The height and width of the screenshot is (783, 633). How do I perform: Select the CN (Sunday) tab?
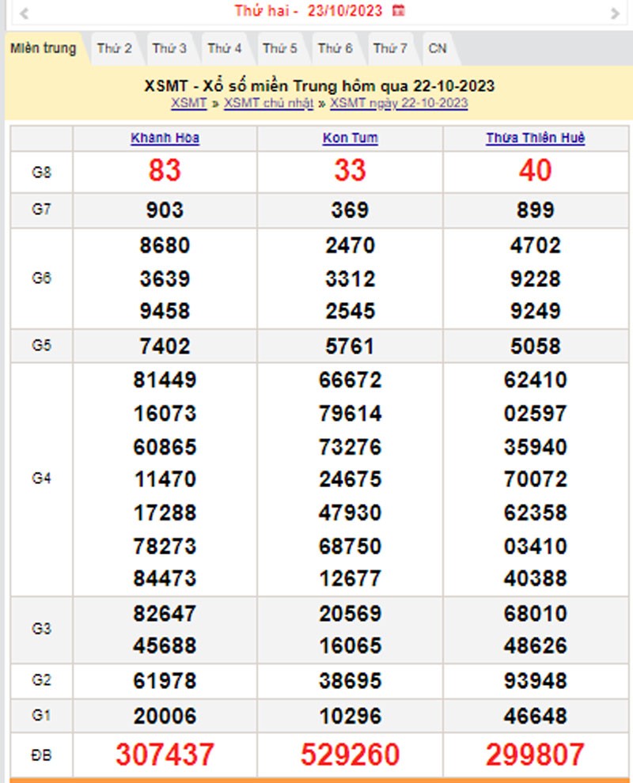click(438, 48)
